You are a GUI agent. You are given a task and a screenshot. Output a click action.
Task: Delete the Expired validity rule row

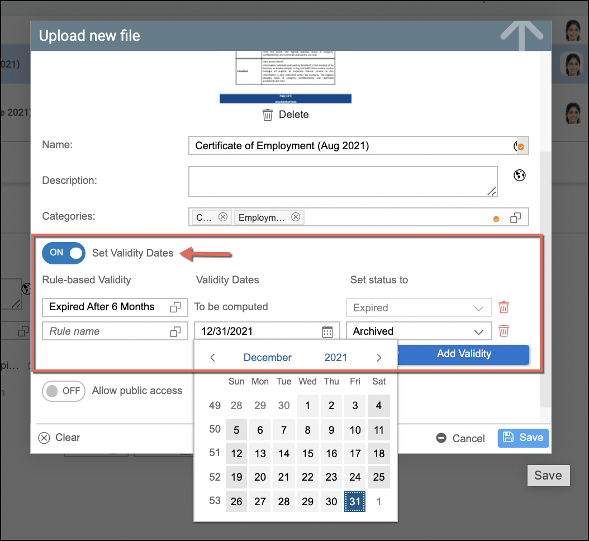[x=503, y=307]
